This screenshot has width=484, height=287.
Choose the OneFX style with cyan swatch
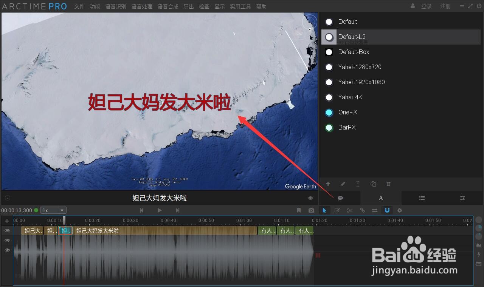tap(401, 112)
